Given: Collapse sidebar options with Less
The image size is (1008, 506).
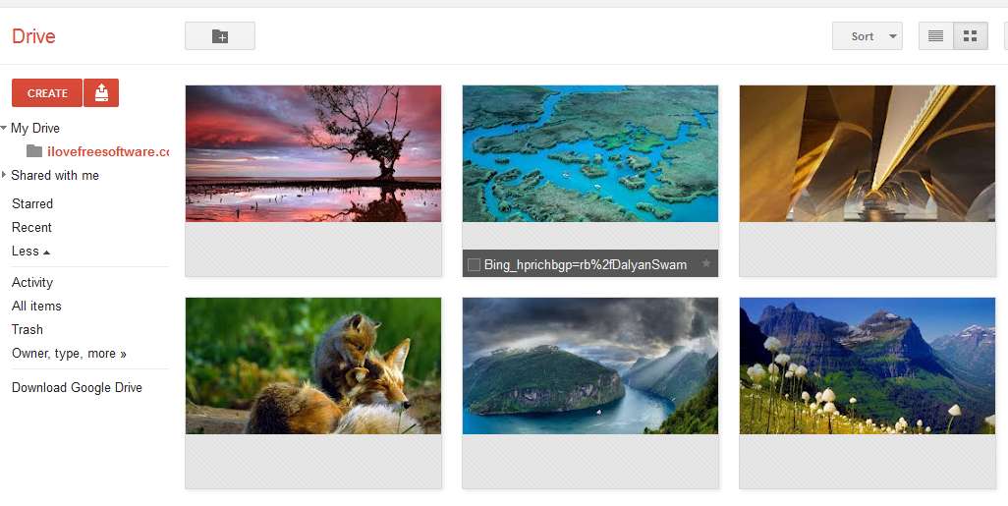Looking at the screenshot, I should 30,252.
